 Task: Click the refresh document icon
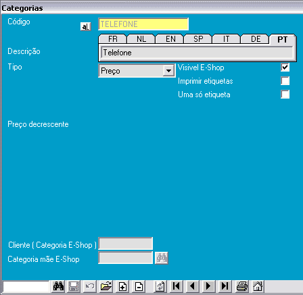160,286
